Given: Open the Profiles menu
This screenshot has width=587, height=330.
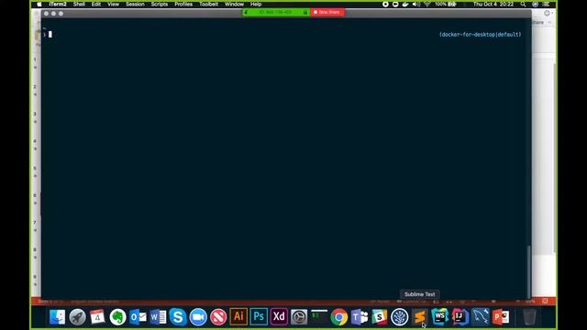Looking at the screenshot, I should 183,4.
